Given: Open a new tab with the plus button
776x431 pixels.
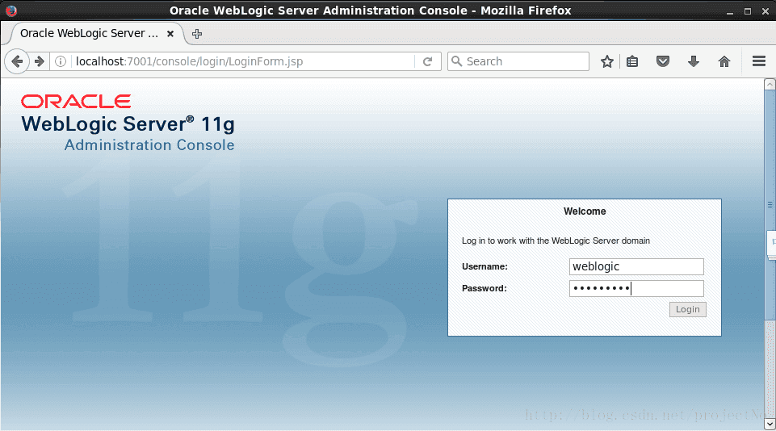Looking at the screenshot, I should tap(197, 34).
